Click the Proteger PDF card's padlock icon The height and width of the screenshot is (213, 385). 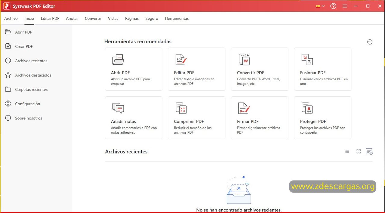coord(307,108)
